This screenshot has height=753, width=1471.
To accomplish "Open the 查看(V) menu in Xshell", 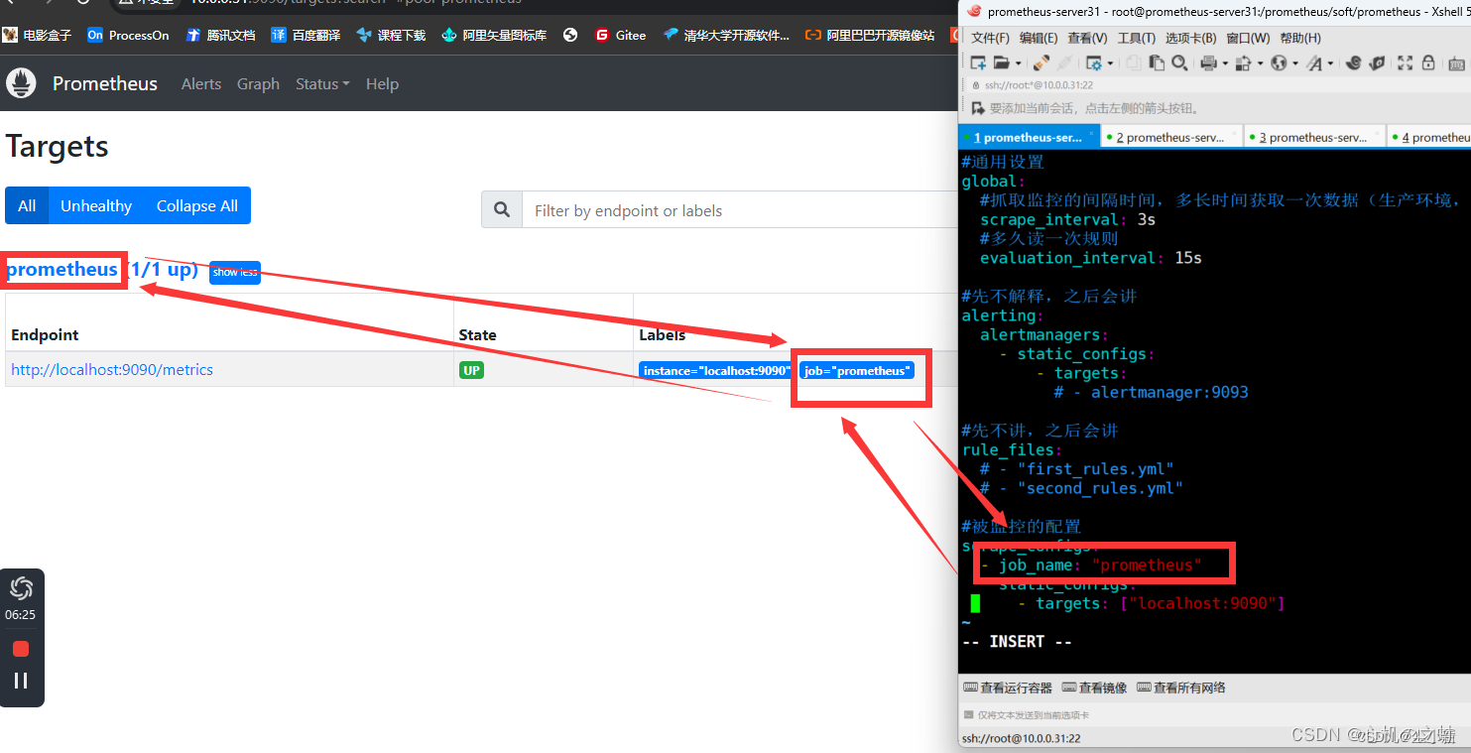I will pos(1087,38).
